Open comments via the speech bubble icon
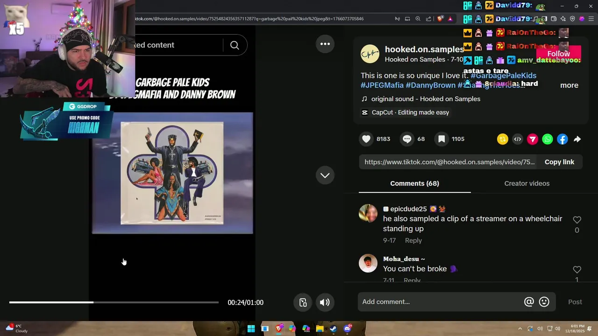This screenshot has height=336, width=598. (407, 139)
